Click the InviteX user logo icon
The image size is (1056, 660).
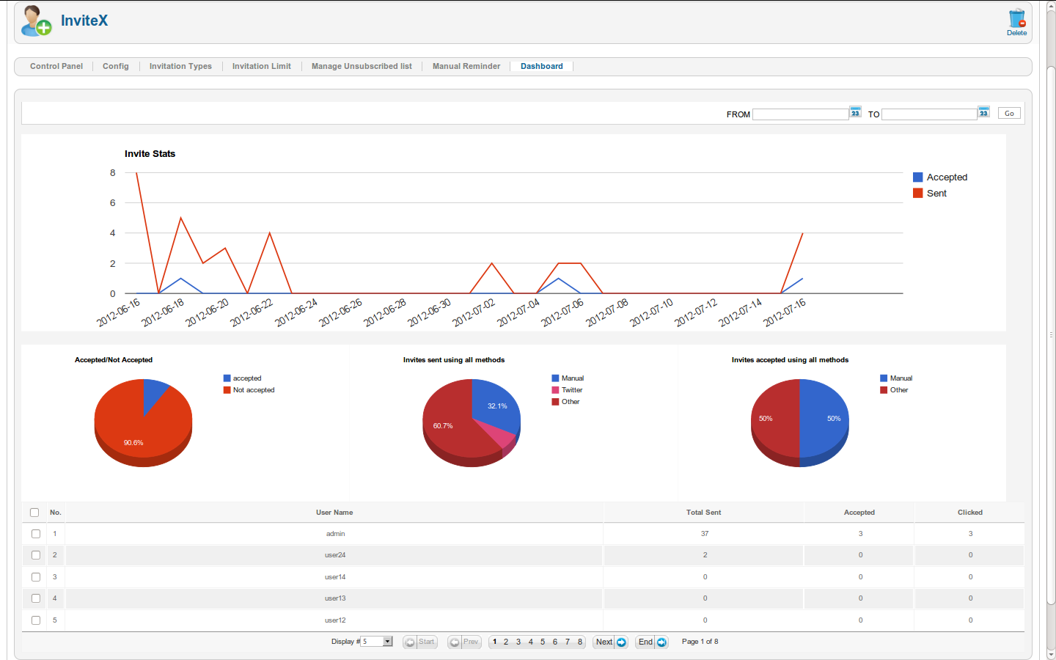pyautogui.click(x=35, y=21)
